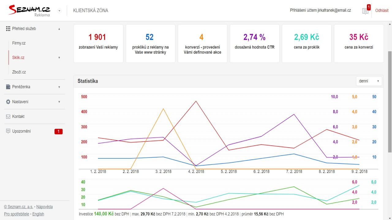Click the Přehled služeb grid icon
The height and width of the screenshot is (220, 392).
point(8,29)
